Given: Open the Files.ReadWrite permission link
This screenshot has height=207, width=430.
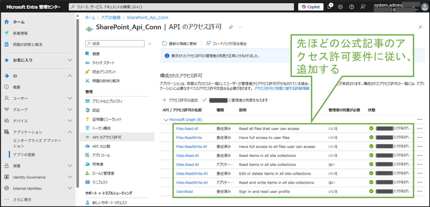Looking at the screenshot, I should [x=189, y=138].
